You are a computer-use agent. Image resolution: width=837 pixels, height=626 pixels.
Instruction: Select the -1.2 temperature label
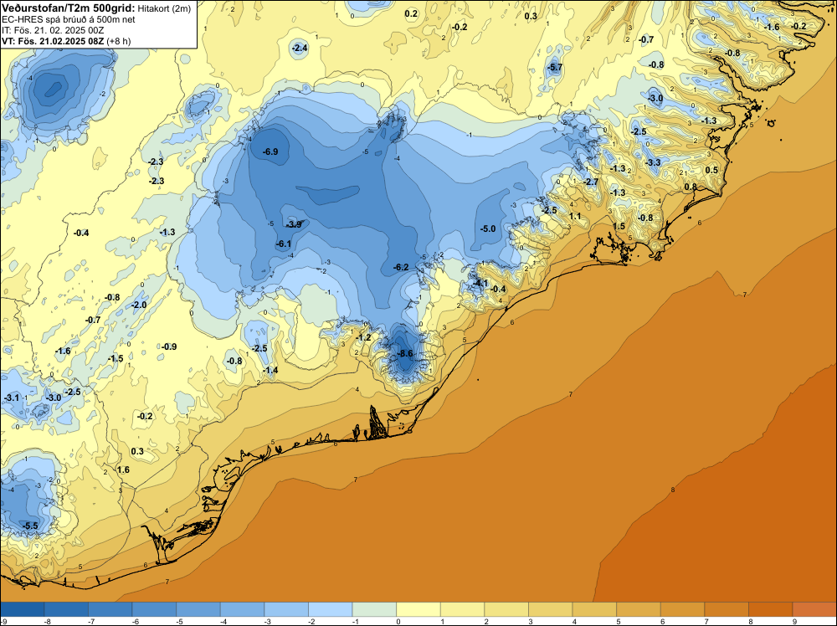(363, 337)
